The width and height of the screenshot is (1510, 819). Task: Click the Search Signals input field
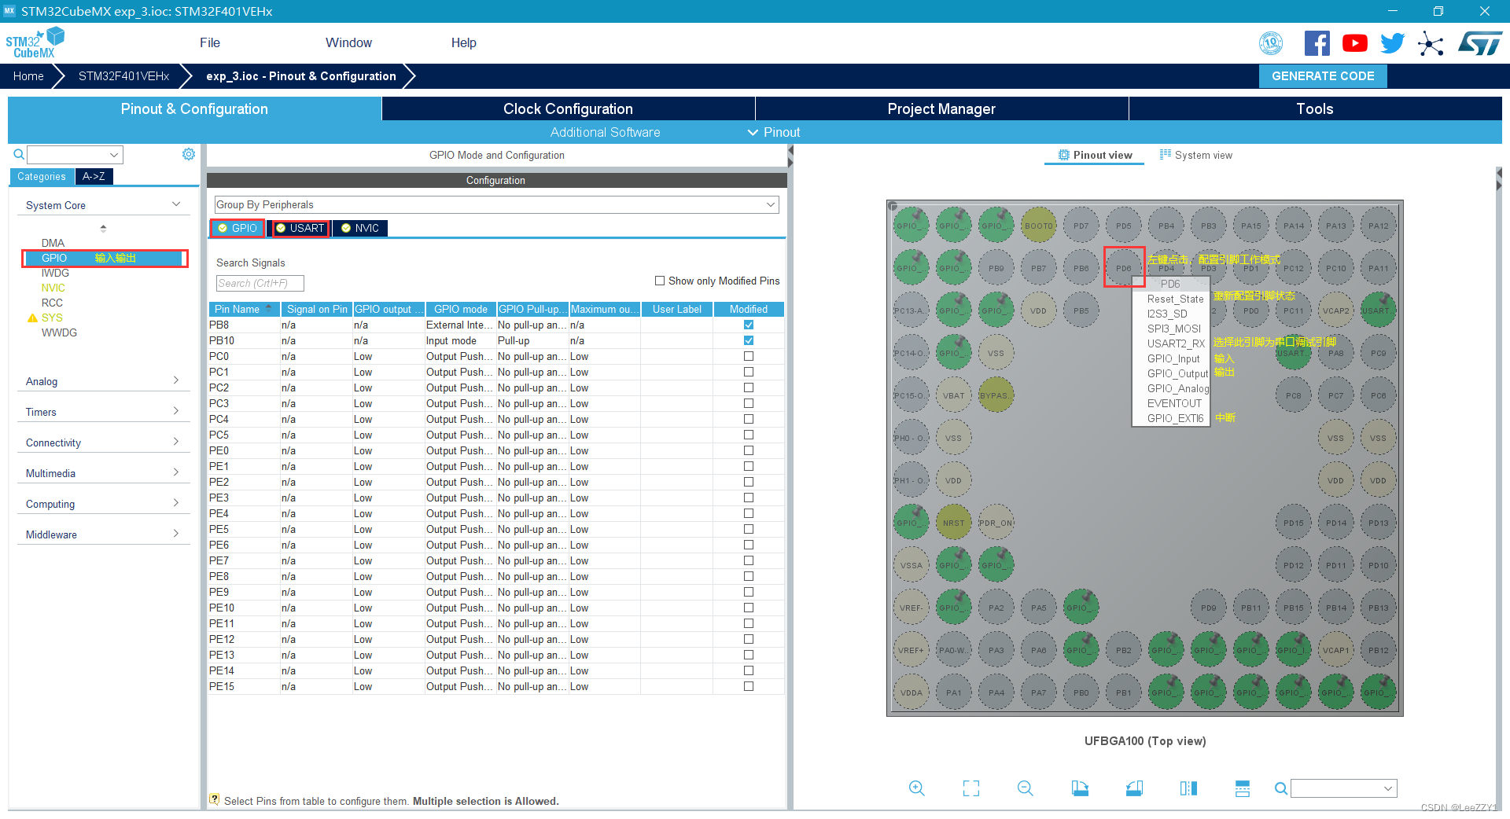coord(260,283)
